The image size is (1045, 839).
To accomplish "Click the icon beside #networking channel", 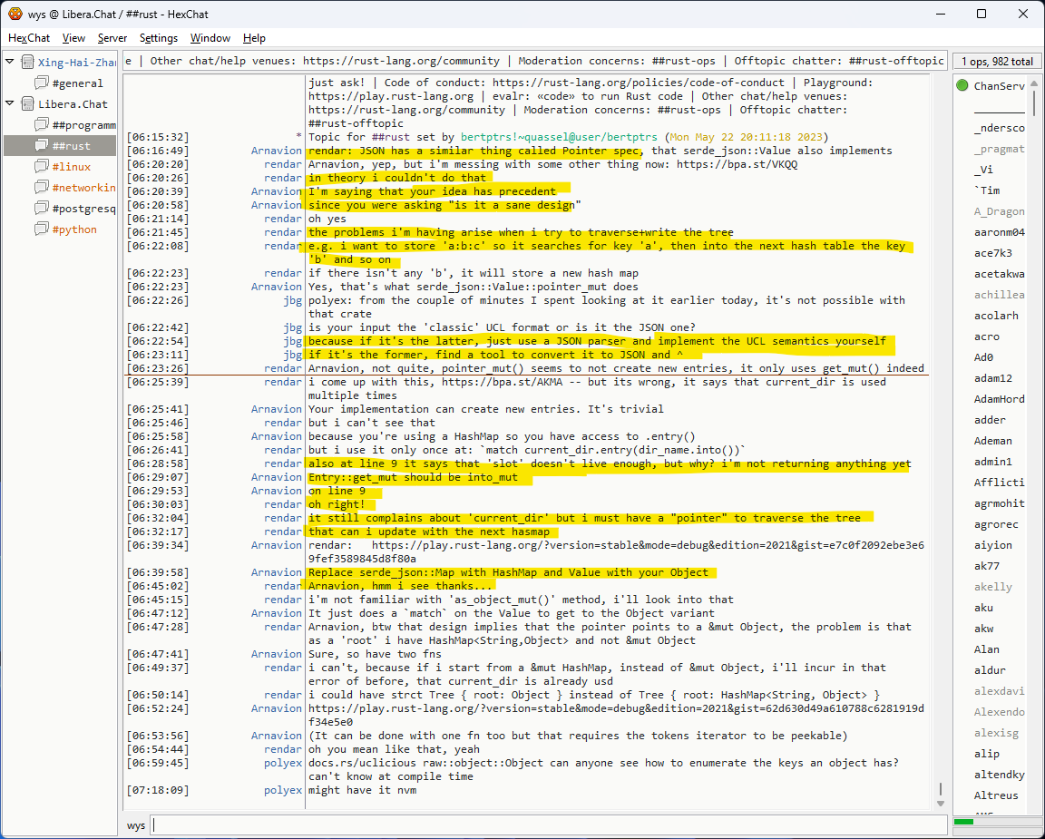I will [x=41, y=188].
